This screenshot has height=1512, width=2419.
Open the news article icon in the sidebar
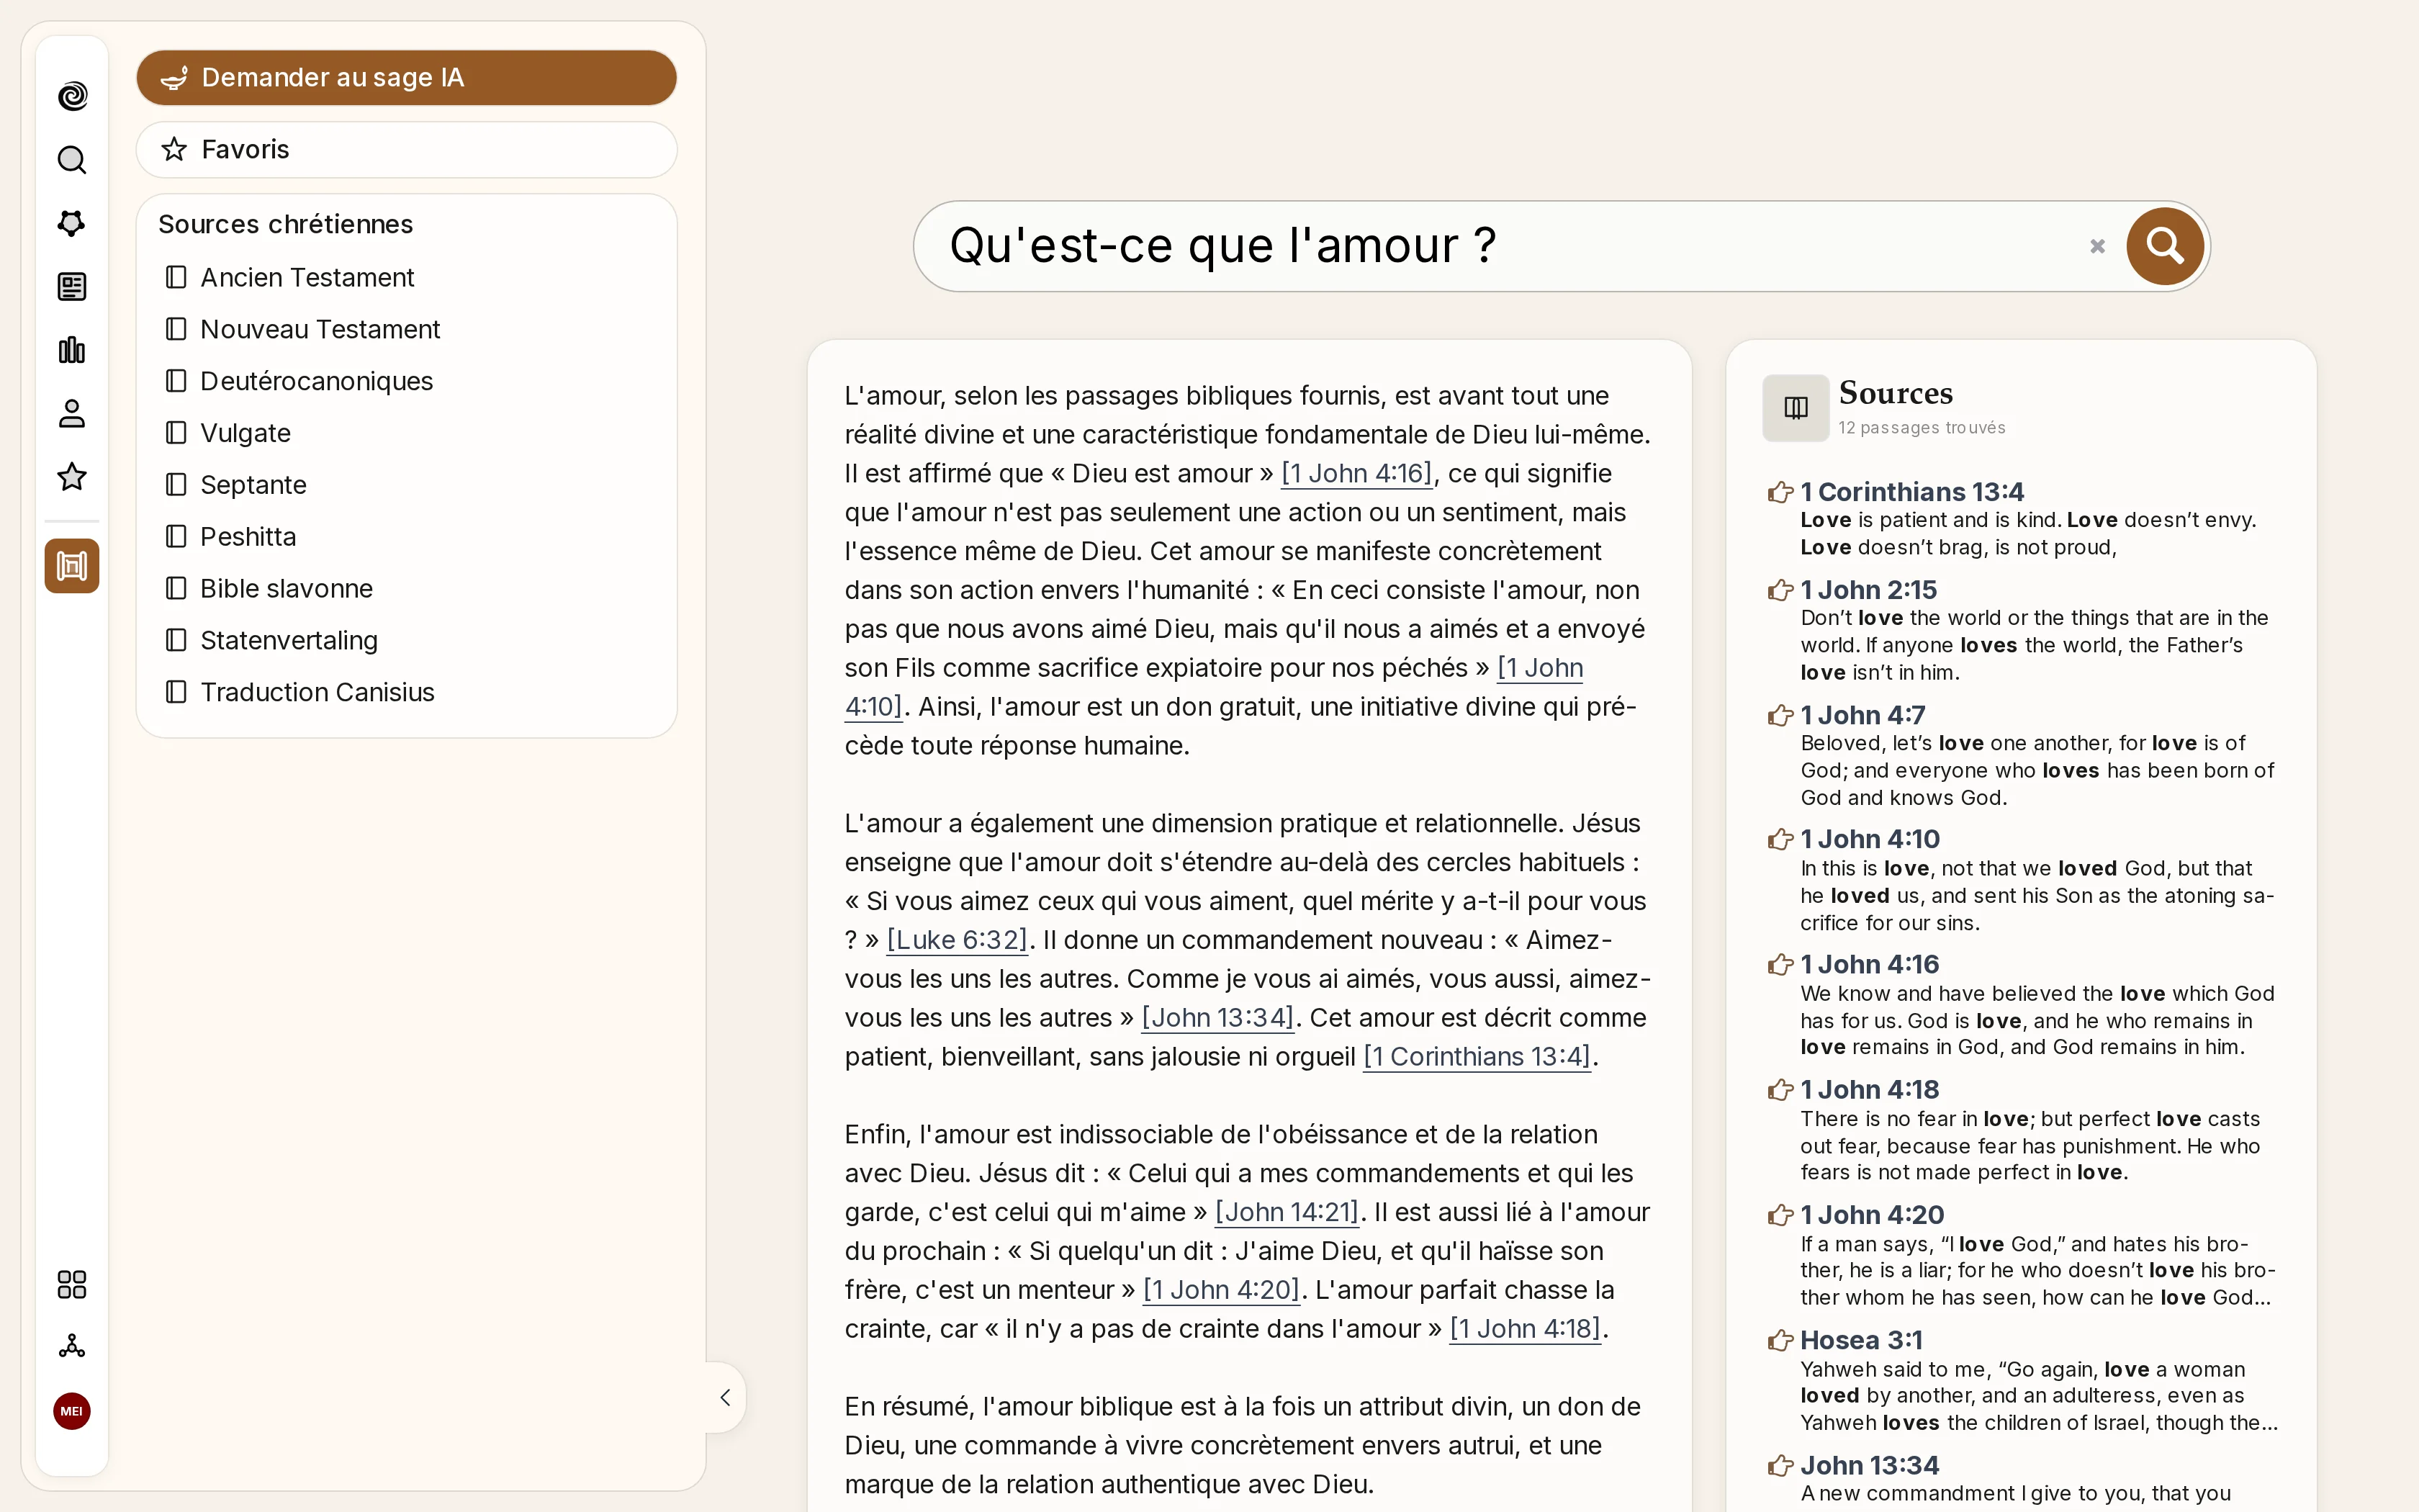[72, 287]
